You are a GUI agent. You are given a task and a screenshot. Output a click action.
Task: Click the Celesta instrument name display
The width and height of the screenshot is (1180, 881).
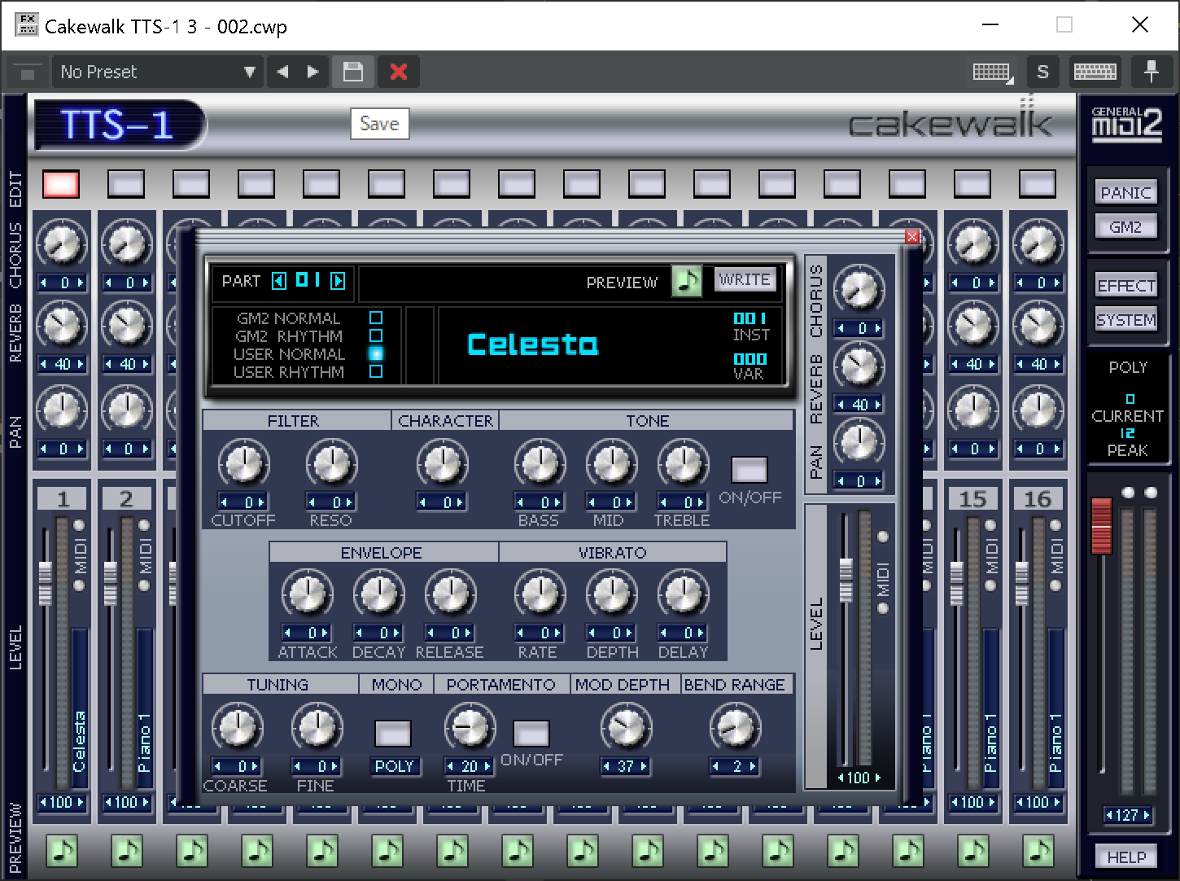[x=532, y=344]
